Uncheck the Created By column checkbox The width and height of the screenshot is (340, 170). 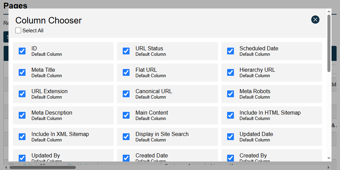[x=231, y=158]
